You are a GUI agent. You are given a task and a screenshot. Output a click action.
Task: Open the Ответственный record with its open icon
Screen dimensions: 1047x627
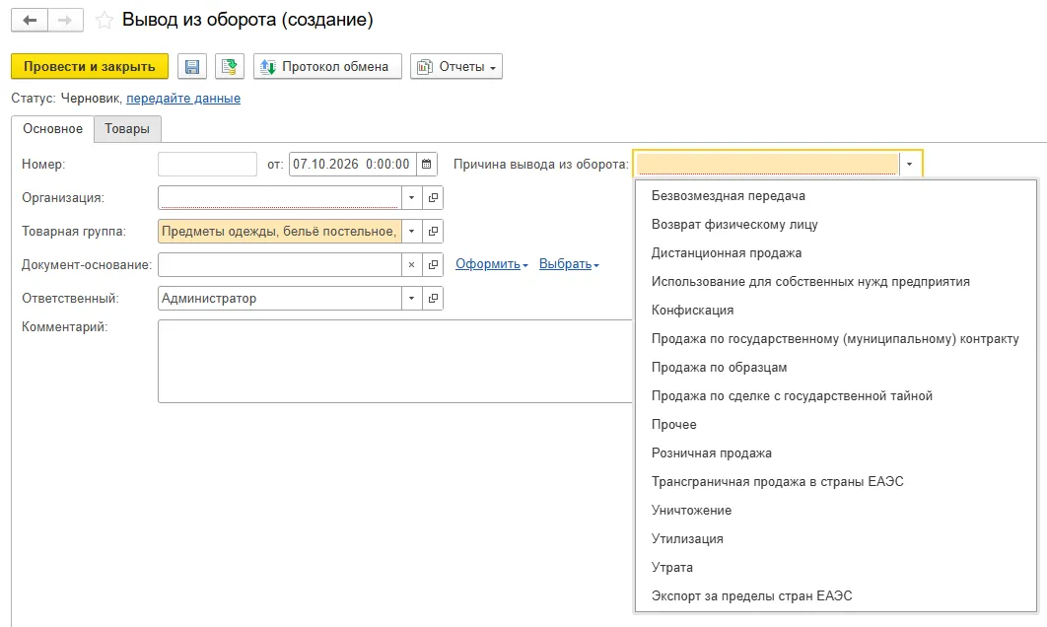pos(433,298)
